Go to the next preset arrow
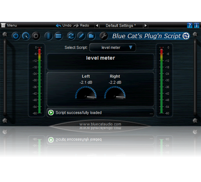This screenshot has width=201, height=182. pyautogui.click(x=146, y=26)
